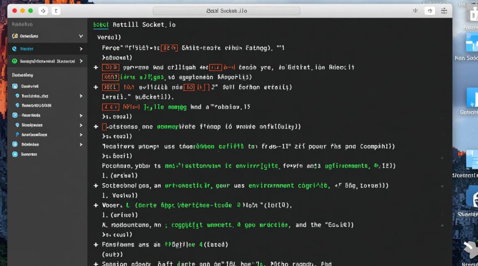
Task: Expand the green-icon sidebar row via its chevron
Action: click(x=81, y=61)
